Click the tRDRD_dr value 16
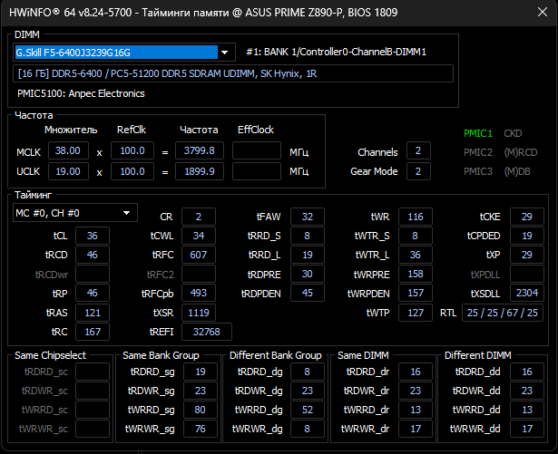This screenshot has width=558, height=454. click(416, 372)
